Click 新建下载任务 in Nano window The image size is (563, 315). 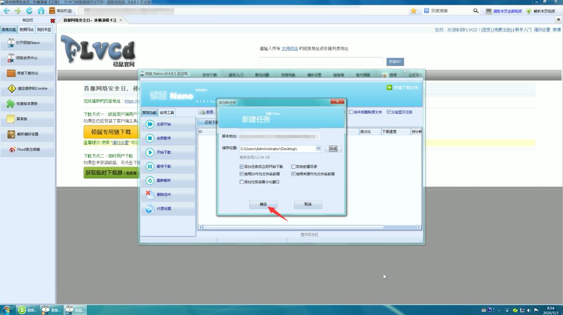[402, 87]
